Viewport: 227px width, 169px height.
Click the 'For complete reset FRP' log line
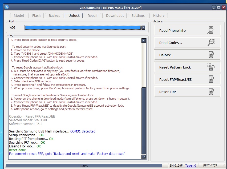[x=67, y=154]
